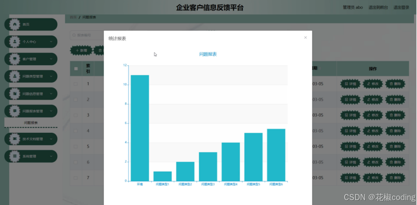Click 详情 button in row 3
Image resolution: width=417 pixels, height=205 pixels.
(350, 115)
